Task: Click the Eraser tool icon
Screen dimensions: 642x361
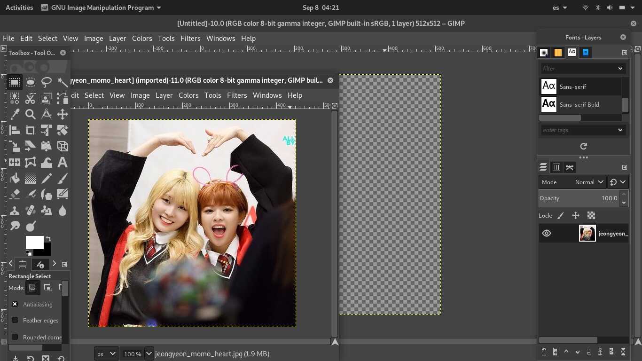Action: pos(15,194)
